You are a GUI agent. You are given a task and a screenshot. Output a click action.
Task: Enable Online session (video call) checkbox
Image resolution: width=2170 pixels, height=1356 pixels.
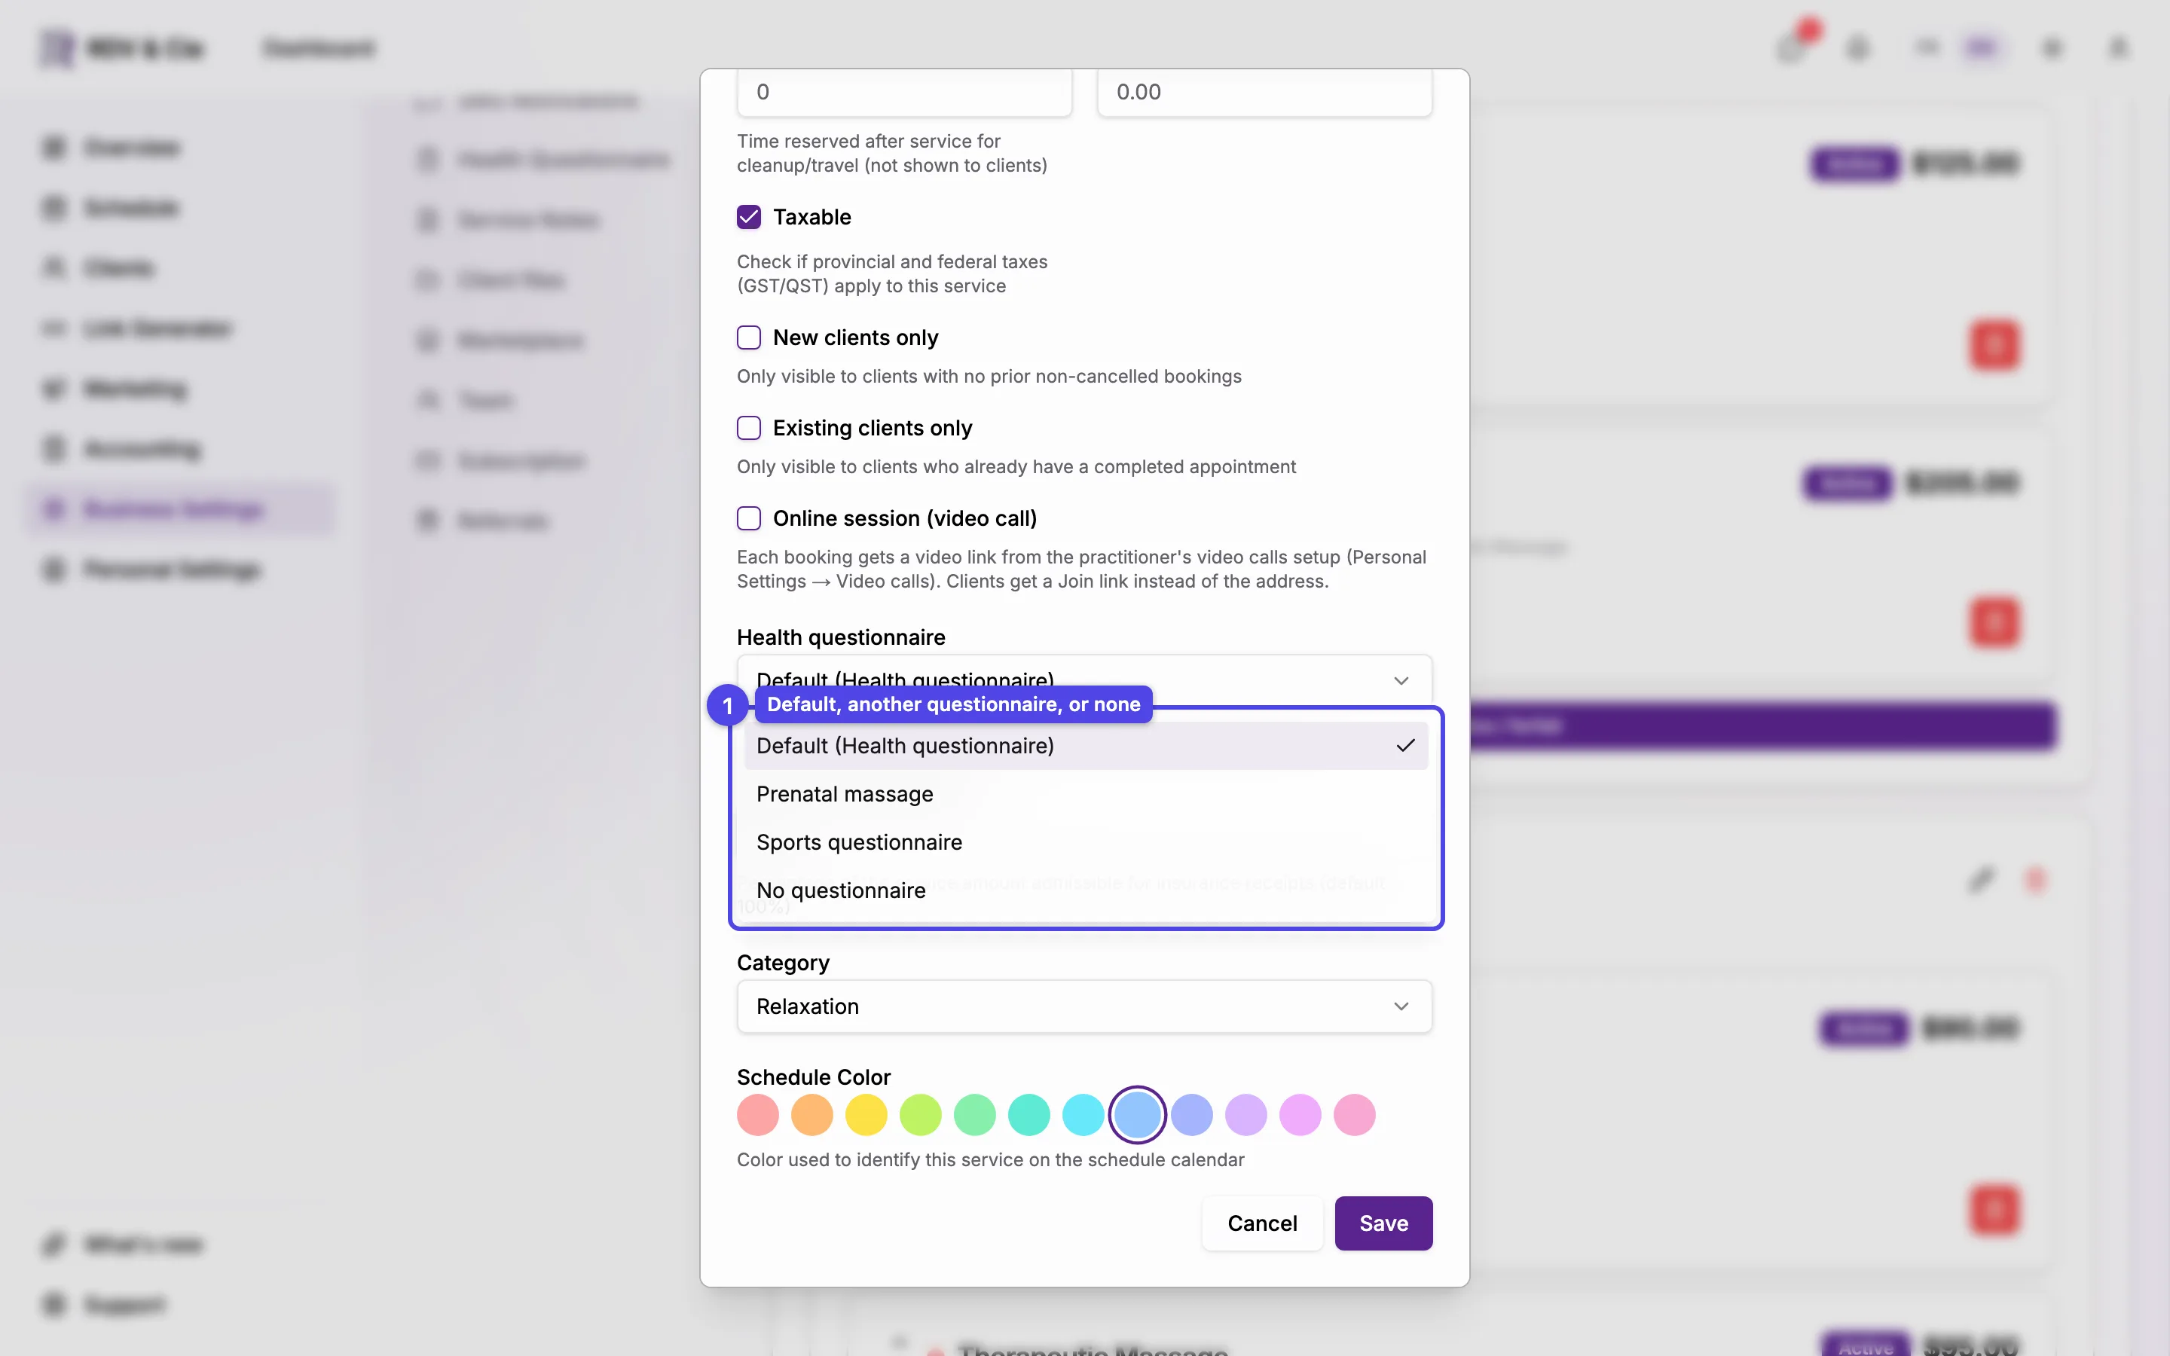[749, 518]
